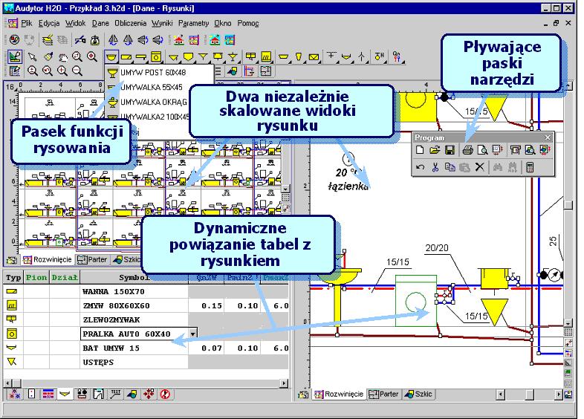The width and height of the screenshot is (584, 419).
Task: Toggle the drawing edit mode button
Action: (15, 56)
